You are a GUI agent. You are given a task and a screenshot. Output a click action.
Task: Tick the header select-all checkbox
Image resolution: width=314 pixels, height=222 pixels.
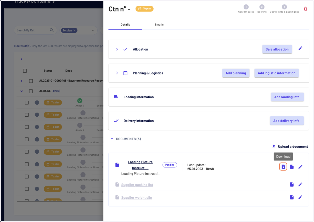coord(25,71)
